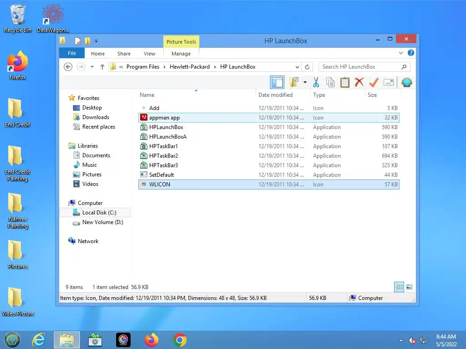Image resolution: width=466 pixels, height=349 pixels.
Task: Click the New folder quick access icon
Action: (87, 40)
